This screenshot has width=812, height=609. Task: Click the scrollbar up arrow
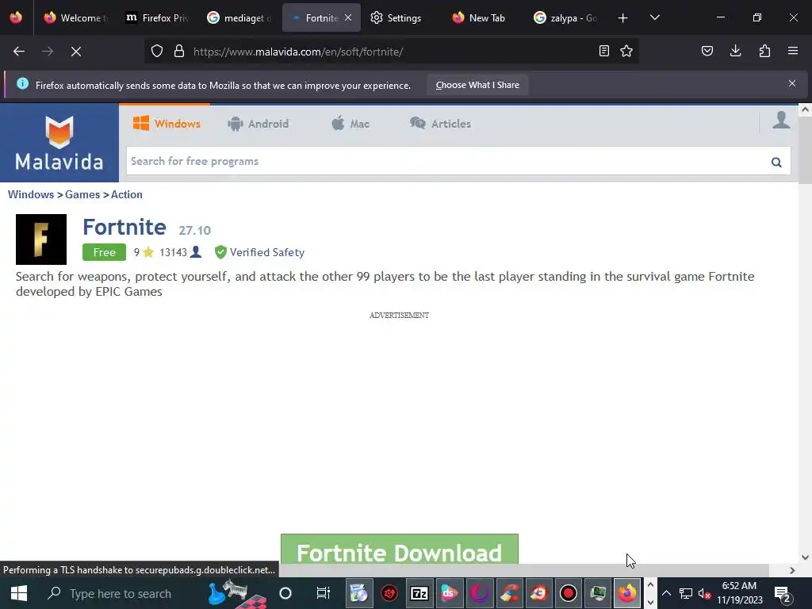[805, 109]
